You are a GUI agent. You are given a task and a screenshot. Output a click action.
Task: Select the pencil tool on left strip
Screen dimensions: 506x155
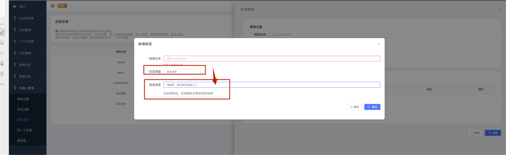pos(2,32)
